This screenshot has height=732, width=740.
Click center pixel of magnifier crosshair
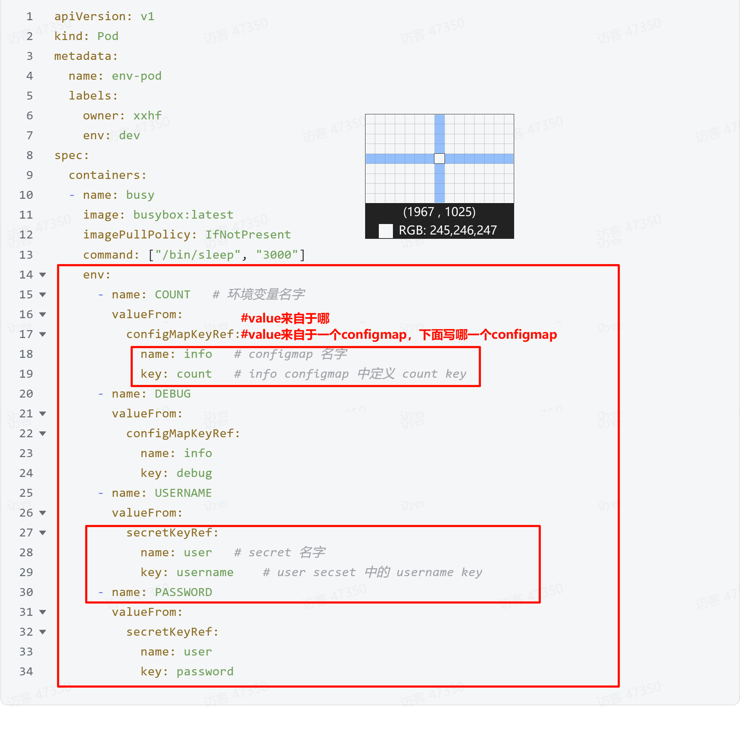pos(439,159)
